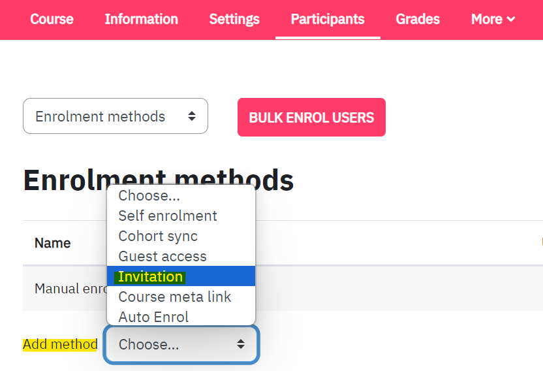Click the chevron next to More
The width and height of the screenshot is (543, 371).
click(511, 20)
